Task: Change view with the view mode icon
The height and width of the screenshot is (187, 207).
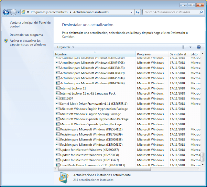Action: [184, 47]
